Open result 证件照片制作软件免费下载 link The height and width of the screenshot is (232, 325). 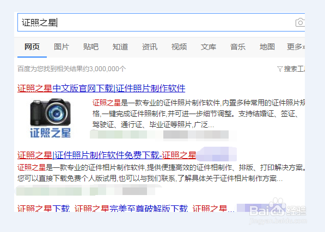tap(107, 155)
